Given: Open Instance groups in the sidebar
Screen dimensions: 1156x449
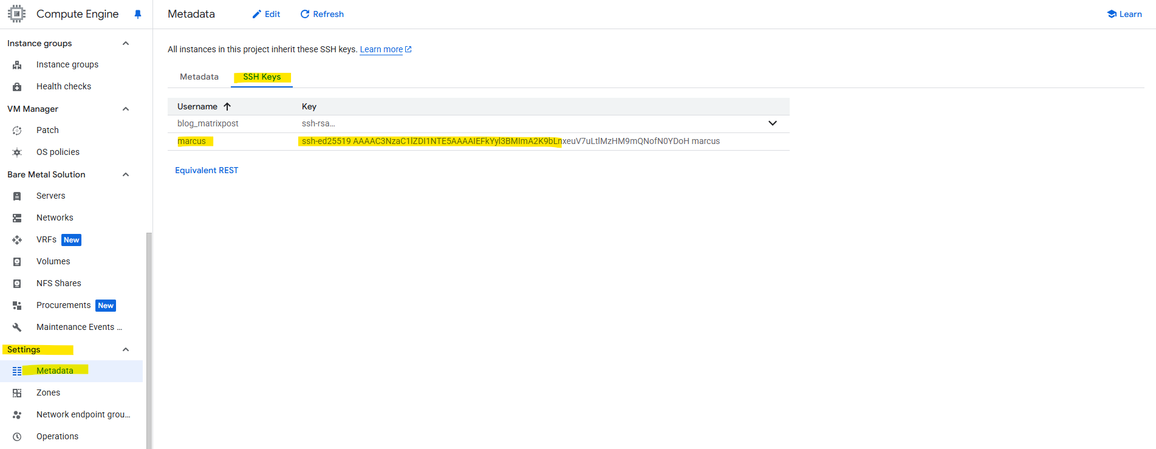Looking at the screenshot, I should pyautogui.click(x=67, y=64).
